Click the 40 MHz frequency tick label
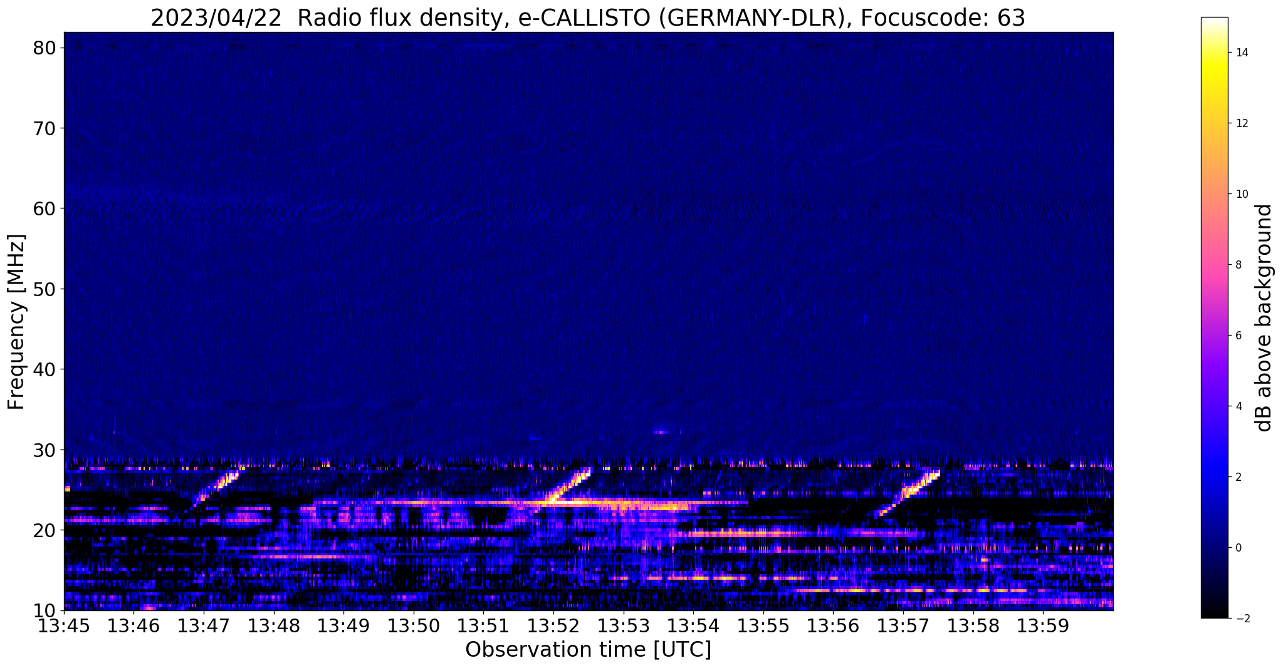Screen dimensions: 1283x668 45,369
